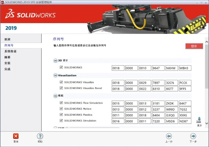This screenshot has width=209, height=147.
Task: Click Plastics serial field G3QG
Action: [x=171, y=115]
